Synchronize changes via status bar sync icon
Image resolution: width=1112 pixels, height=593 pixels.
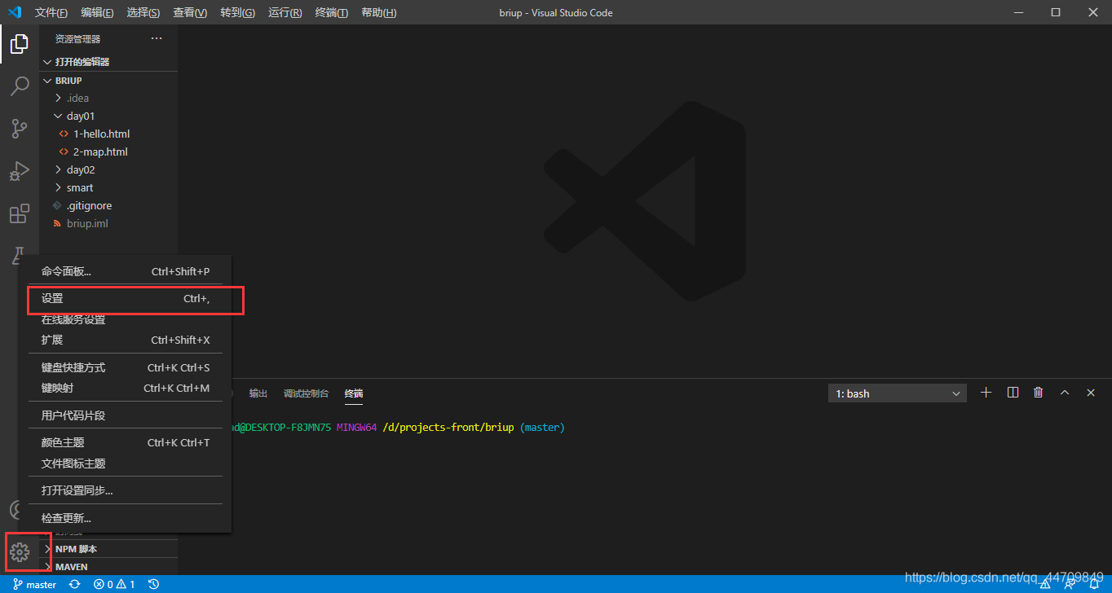[75, 584]
